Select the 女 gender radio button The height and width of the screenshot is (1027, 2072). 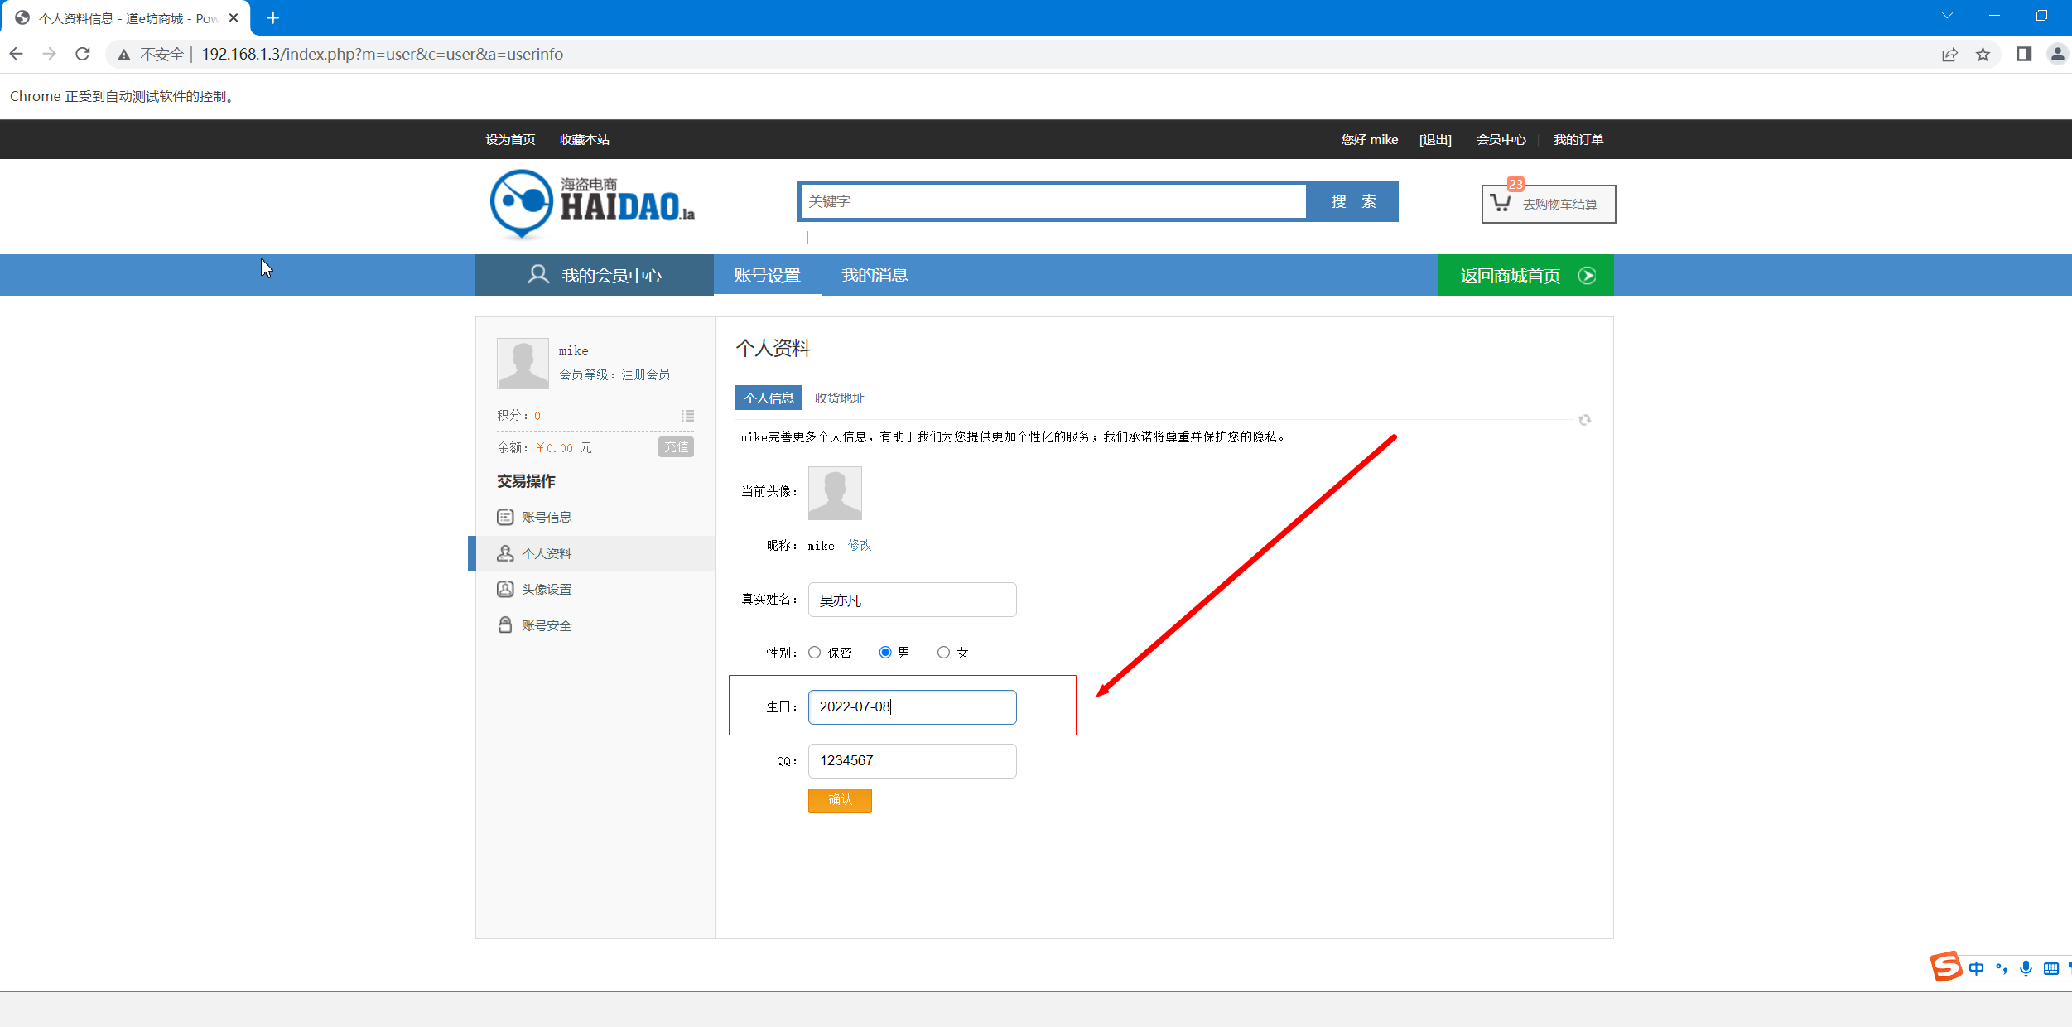point(943,653)
